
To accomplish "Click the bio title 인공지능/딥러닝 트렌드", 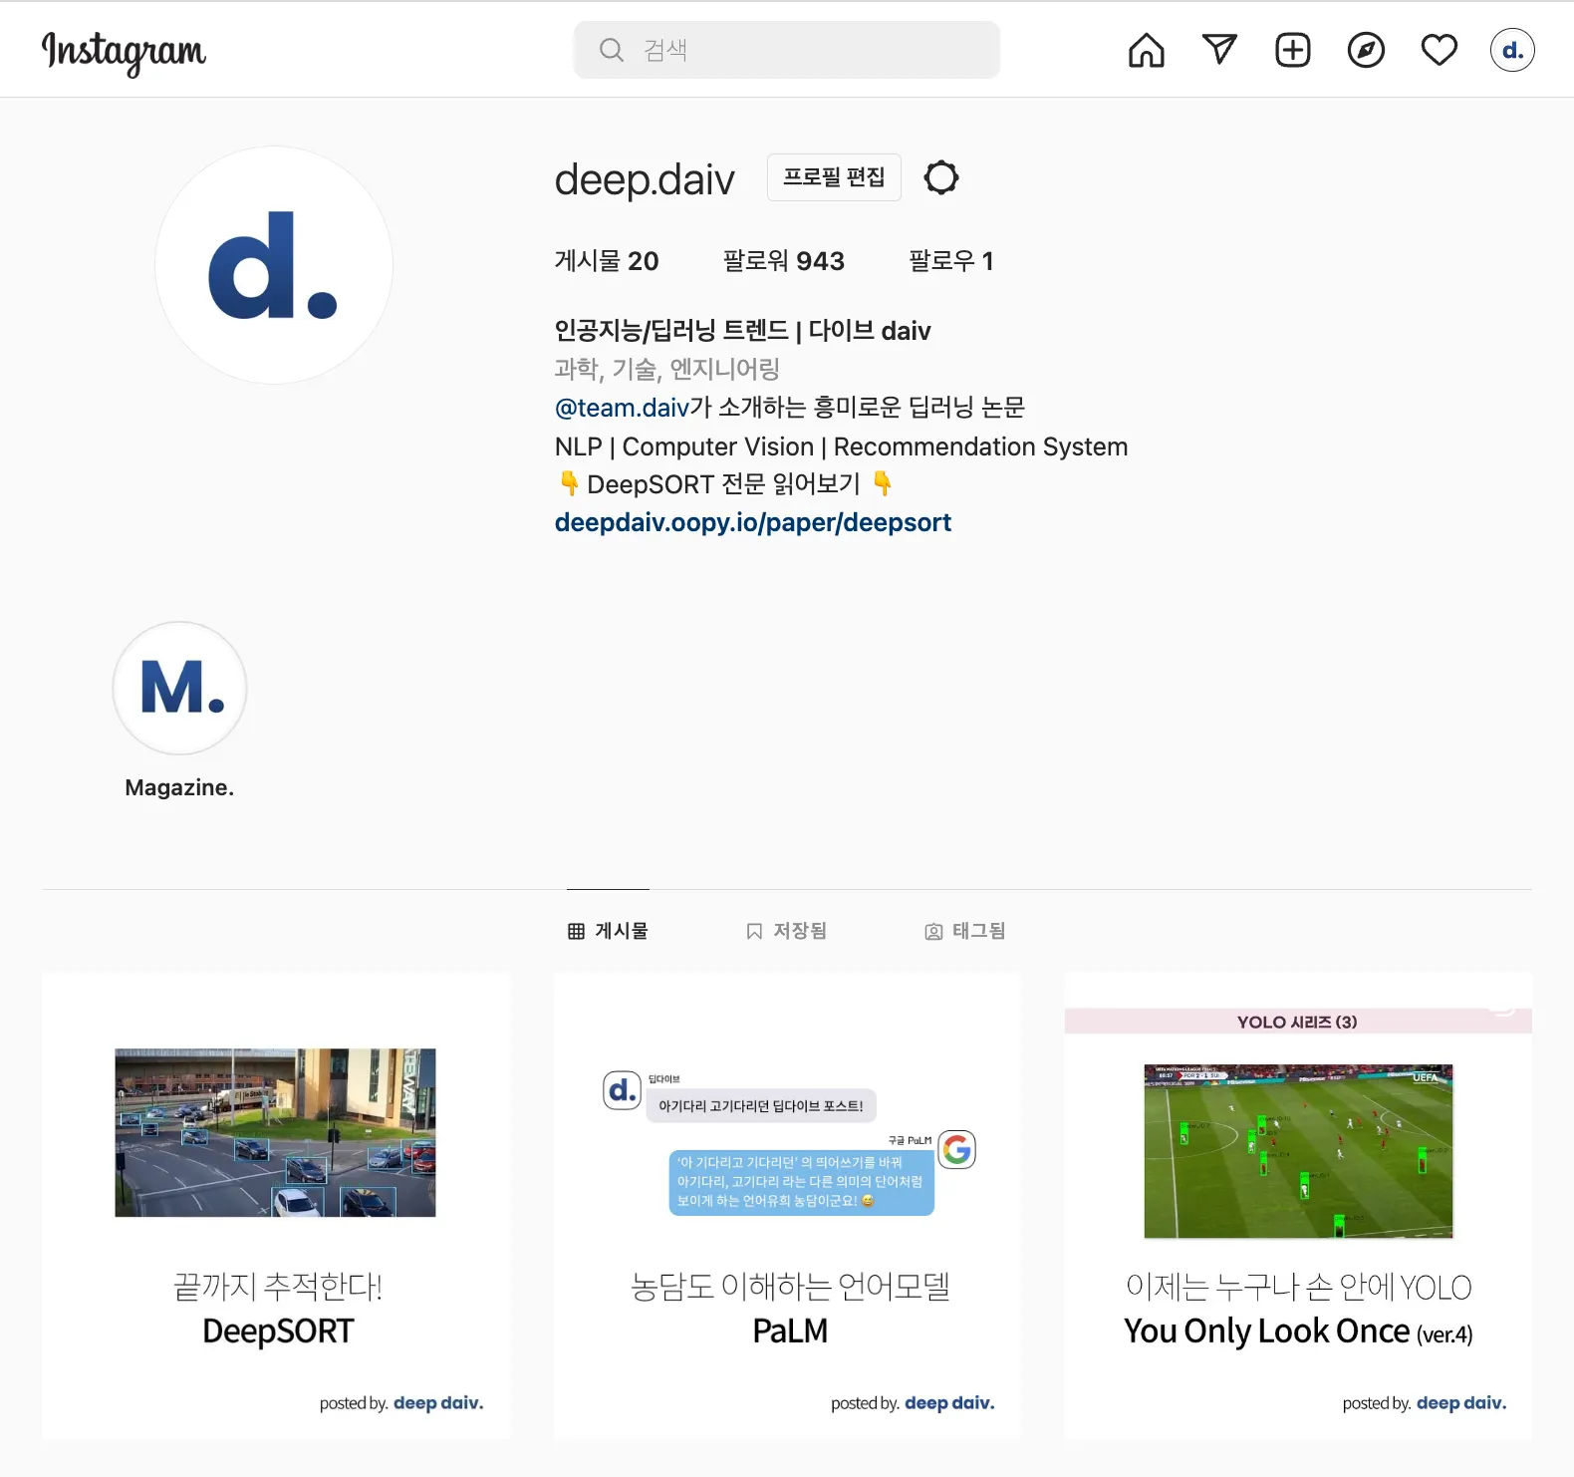I will (x=743, y=331).
